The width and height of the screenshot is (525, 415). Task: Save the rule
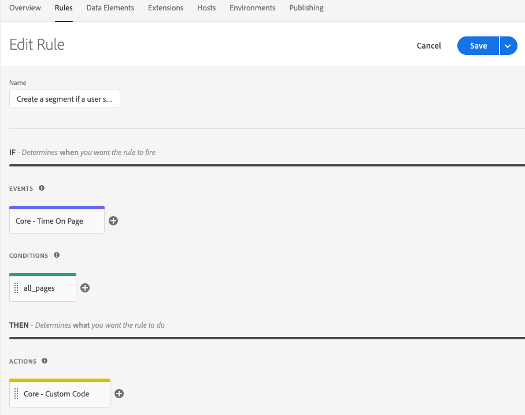tap(478, 46)
